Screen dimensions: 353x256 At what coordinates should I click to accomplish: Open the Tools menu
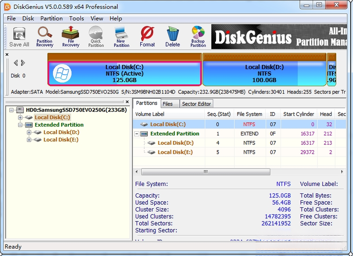point(77,18)
